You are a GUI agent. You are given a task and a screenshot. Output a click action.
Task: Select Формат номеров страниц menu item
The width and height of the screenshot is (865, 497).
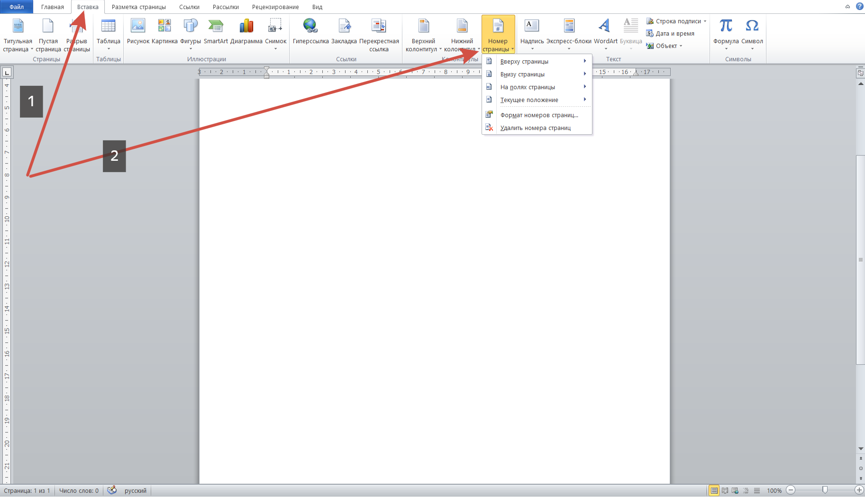click(539, 115)
